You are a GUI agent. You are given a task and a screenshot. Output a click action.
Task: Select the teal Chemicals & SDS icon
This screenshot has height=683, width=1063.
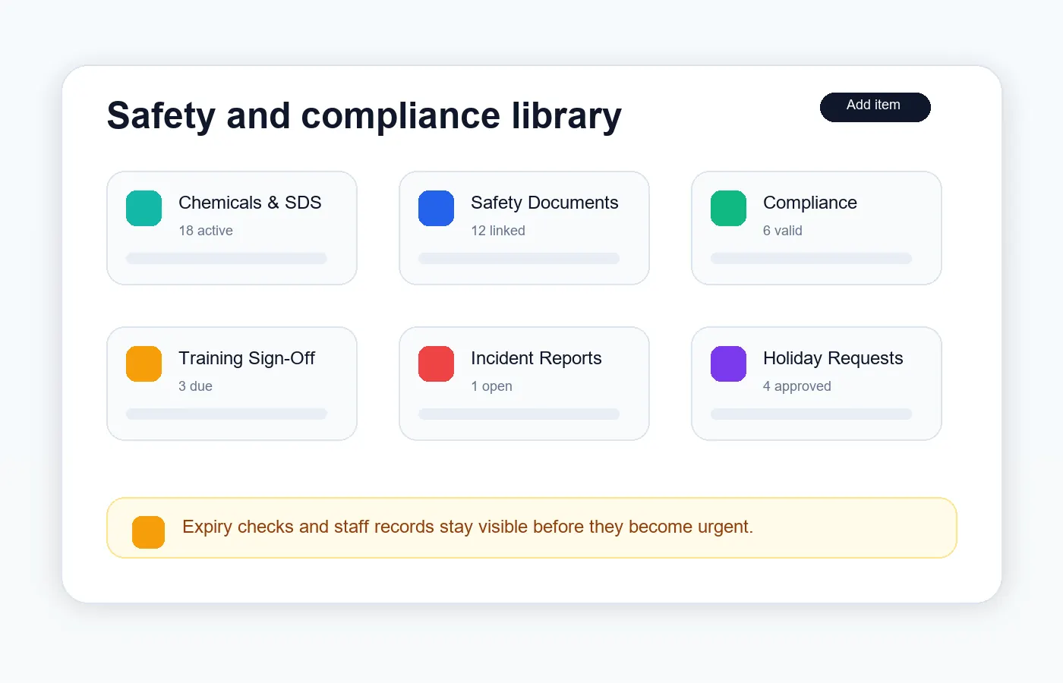tap(144, 208)
